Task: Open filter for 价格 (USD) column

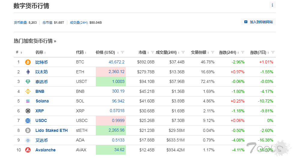Action: pos(122,52)
